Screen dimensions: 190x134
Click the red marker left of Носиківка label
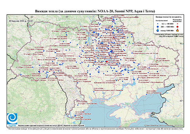66,67
